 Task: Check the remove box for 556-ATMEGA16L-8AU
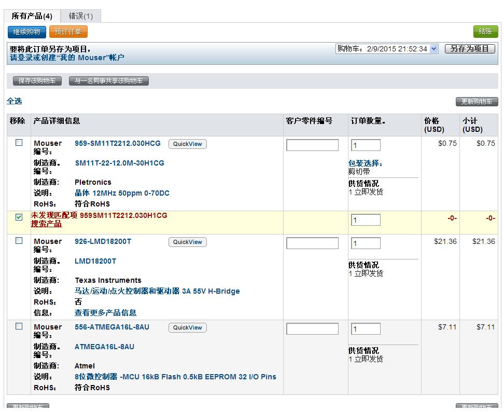click(x=19, y=326)
